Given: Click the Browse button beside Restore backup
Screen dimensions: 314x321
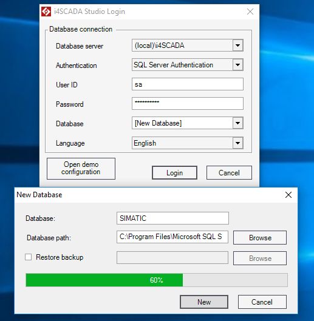Looking at the screenshot, I should click(x=260, y=258).
